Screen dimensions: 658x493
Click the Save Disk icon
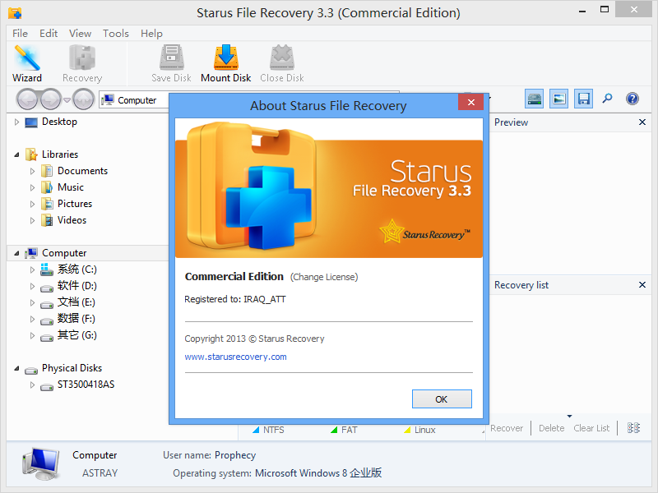(171, 63)
